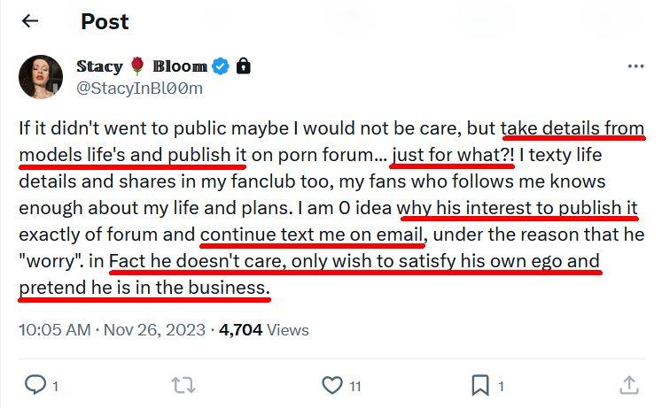The height and width of the screenshot is (408, 662).
Task: Click the bookmark count number 1
Action: pos(501,386)
